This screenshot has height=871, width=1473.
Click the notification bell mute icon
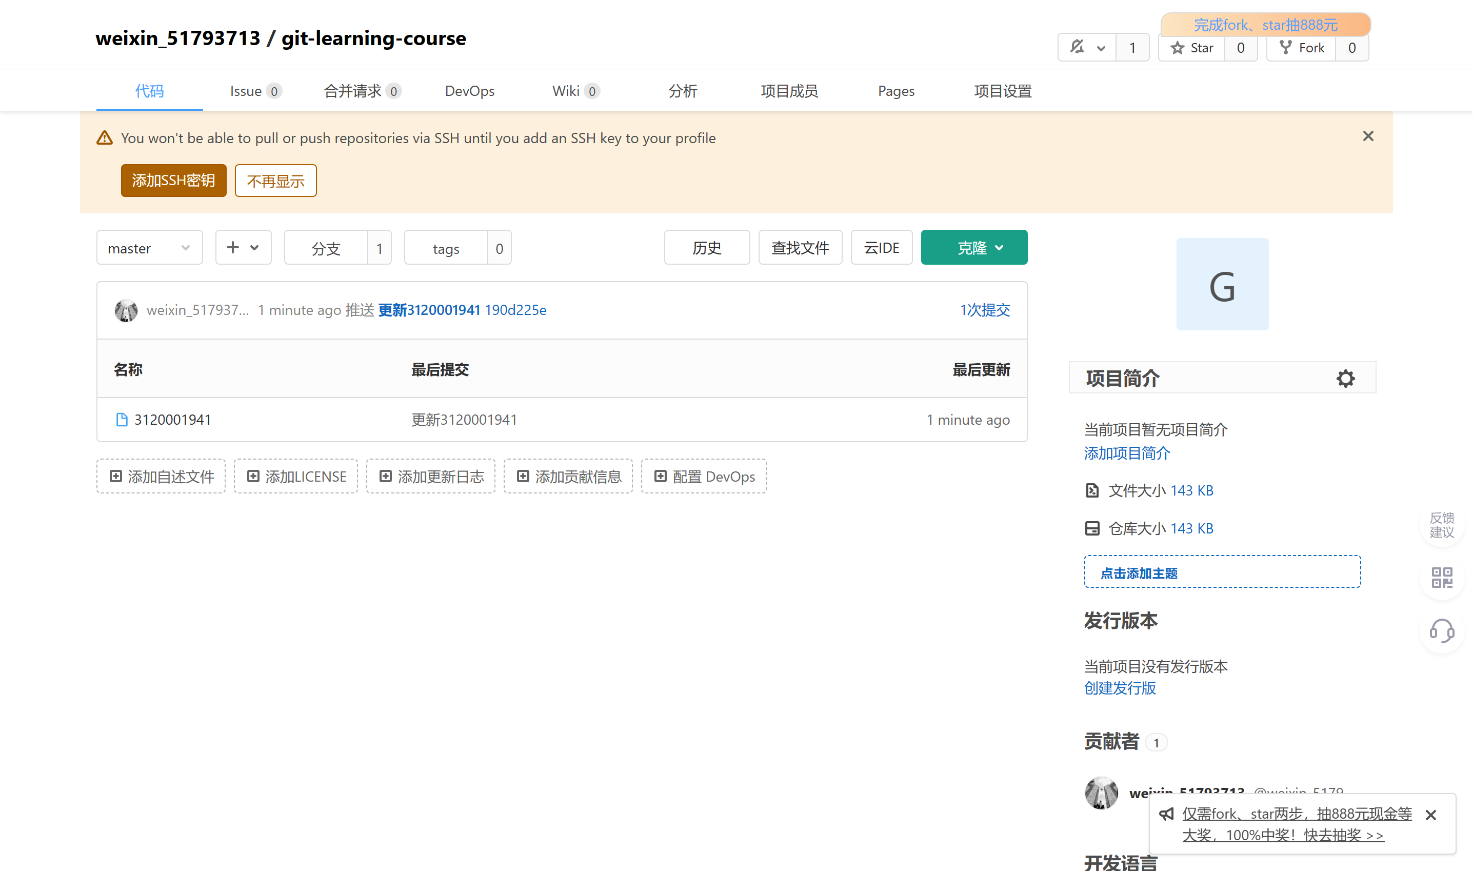(x=1077, y=47)
